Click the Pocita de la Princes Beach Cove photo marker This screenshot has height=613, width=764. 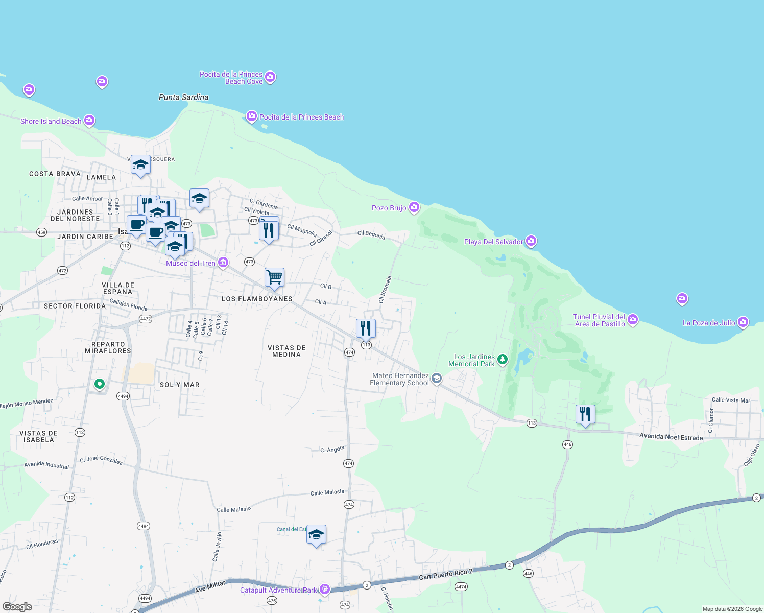pos(270,76)
